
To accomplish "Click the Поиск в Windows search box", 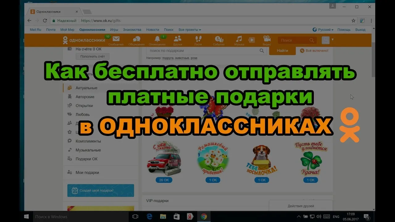I will coord(80,216).
